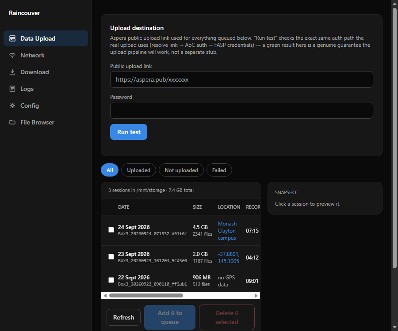Click the 07:15 recorded time
The image size is (398, 331).
point(252,231)
